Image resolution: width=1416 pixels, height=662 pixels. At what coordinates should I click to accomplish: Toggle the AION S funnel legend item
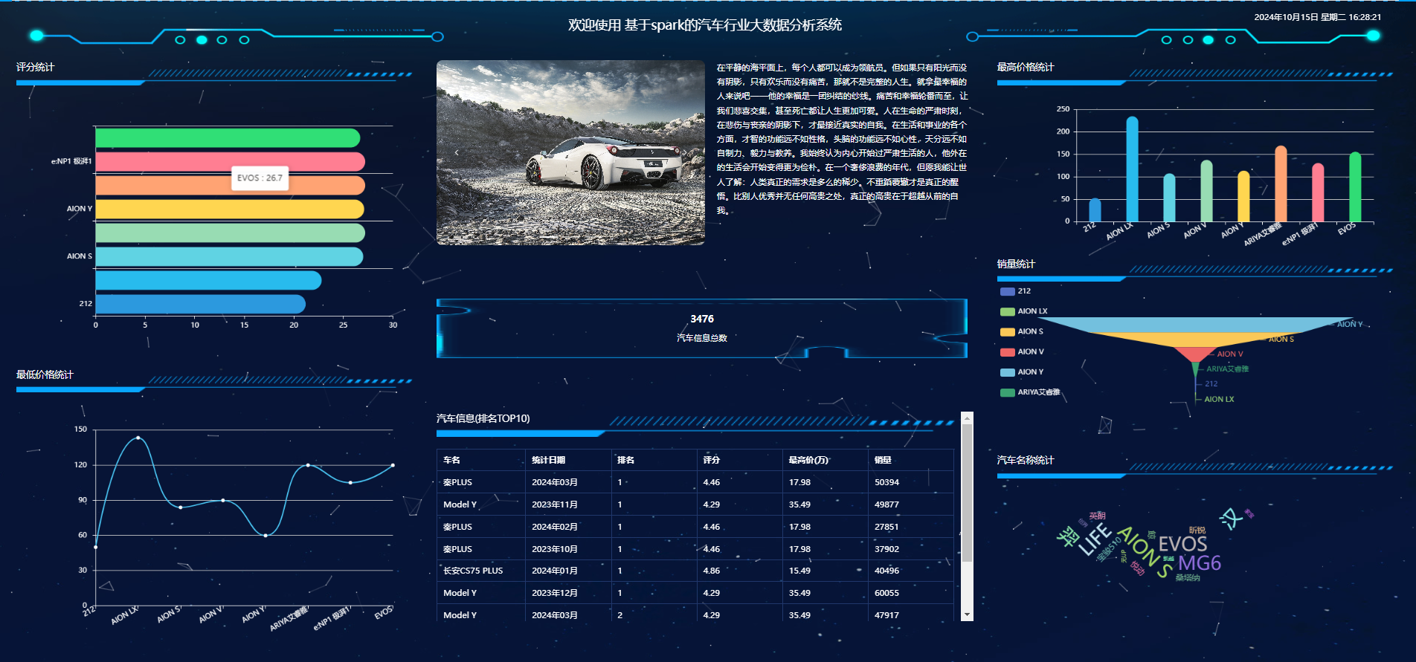(x=1022, y=331)
